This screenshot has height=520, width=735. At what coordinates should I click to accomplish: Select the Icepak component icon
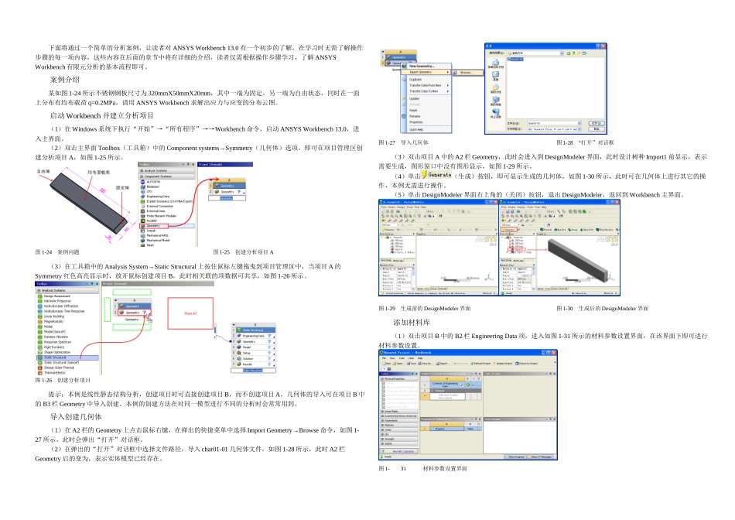(x=143, y=231)
